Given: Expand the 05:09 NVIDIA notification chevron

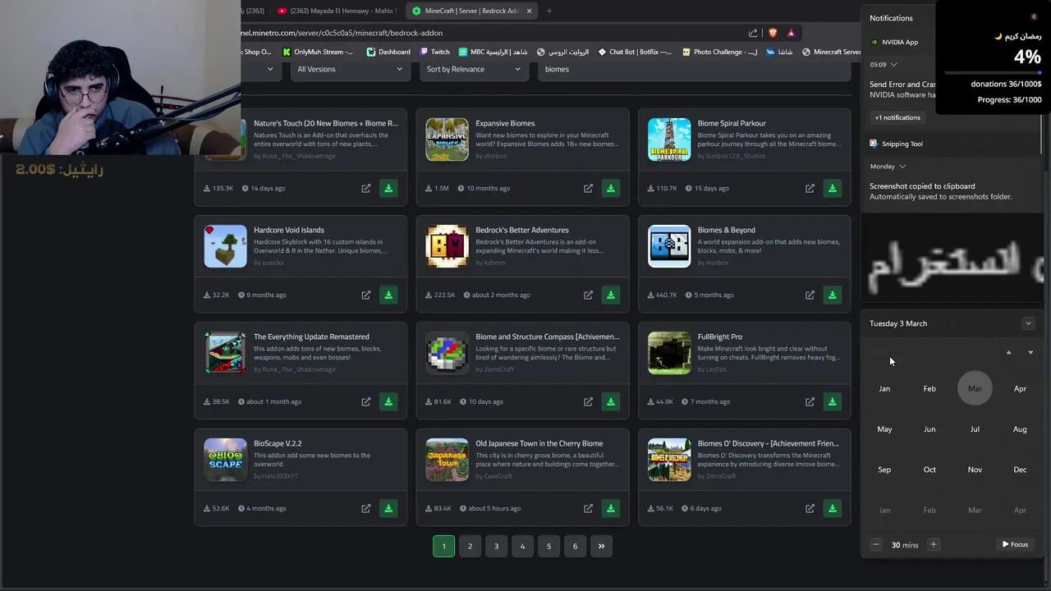Looking at the screenshot, I should coord(893,64).
